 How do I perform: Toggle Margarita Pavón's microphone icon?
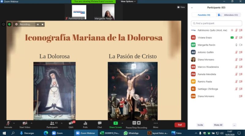pyautogui.click(x=236, y=45)
